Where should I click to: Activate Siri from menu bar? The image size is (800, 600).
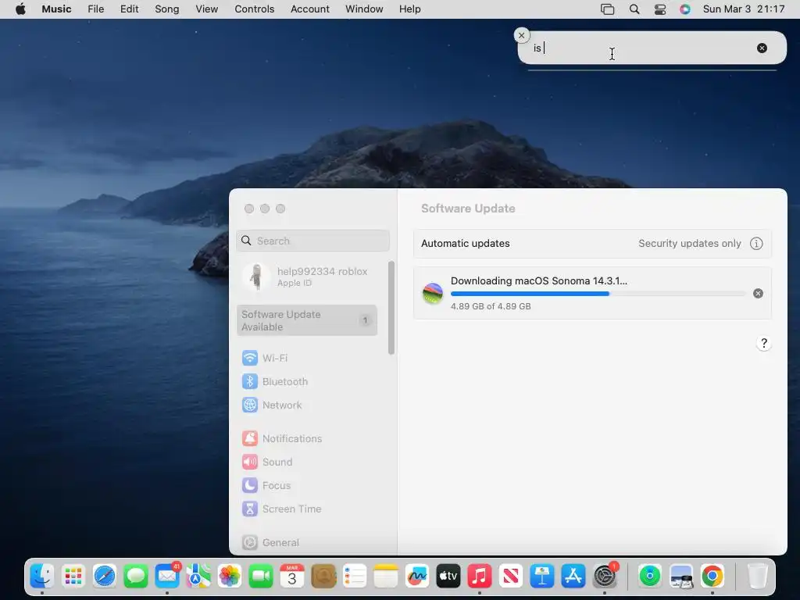(684, 9)
